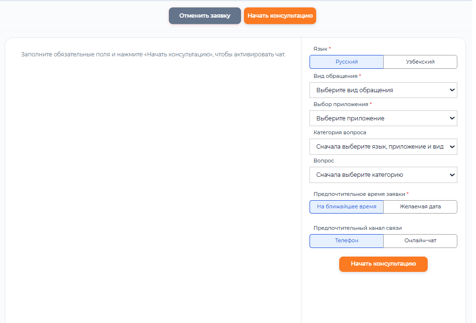The height and width of the screenshot is (323, 476).
Task: Choose Онлайн-чат as contact channel
Action: pyautogui.click(x=420, y=241)
